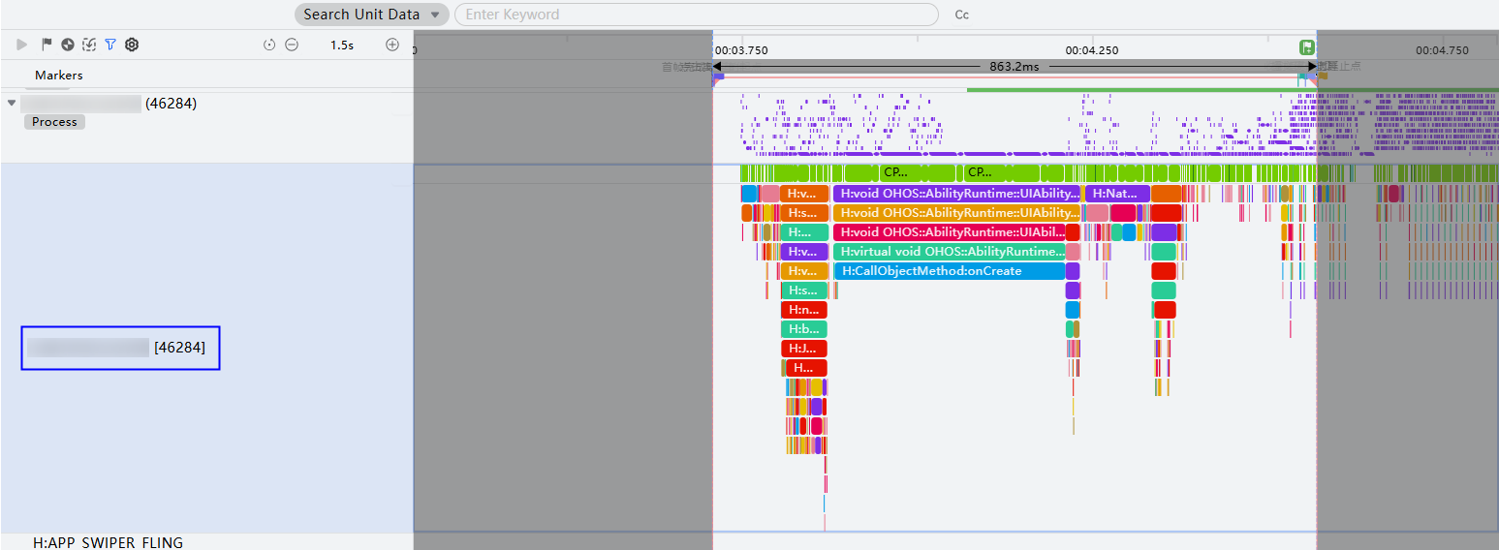This screenshot has width=1499, height=550.
Task: Click the dashed-box selection icon in toolbar
Action: (x=89, y=45)
